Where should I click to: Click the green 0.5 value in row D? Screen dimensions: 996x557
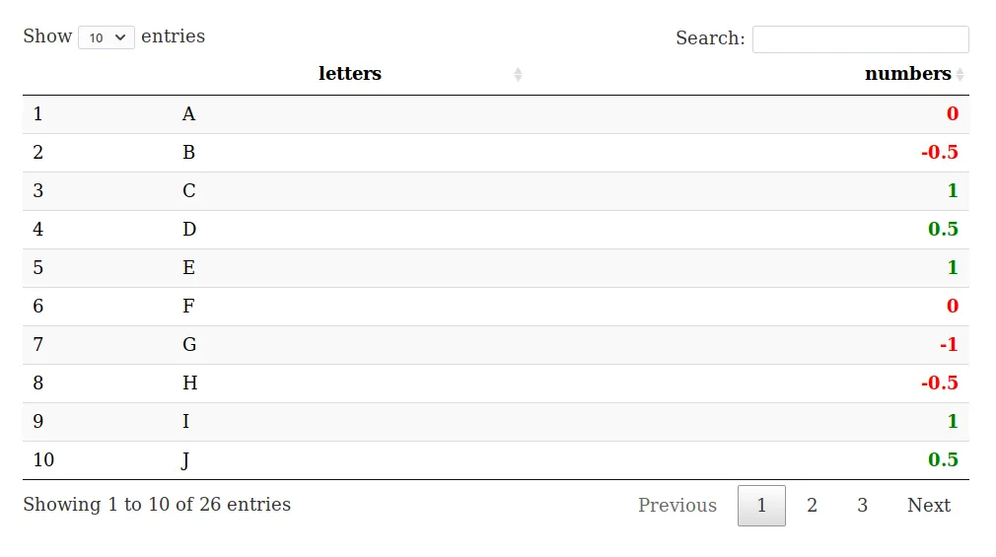943,230
